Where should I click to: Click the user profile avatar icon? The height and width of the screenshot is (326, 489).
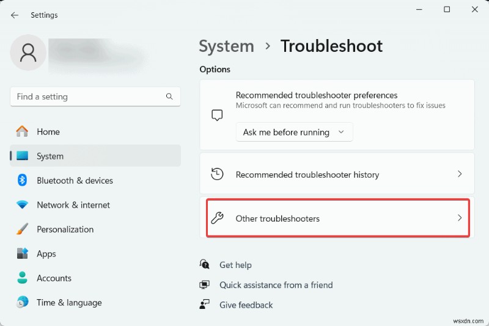pos(28,53)
